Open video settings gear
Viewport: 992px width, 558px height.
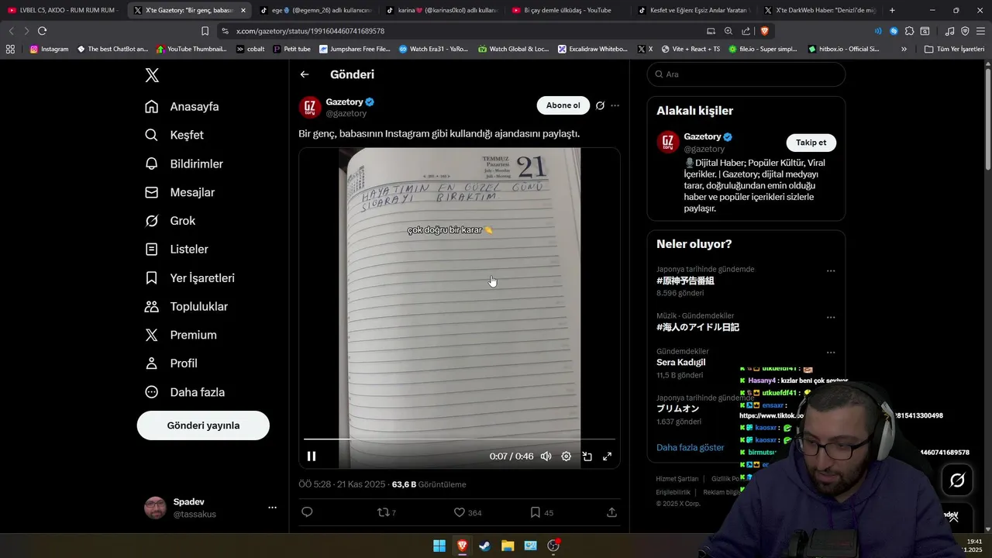click(x=567, y=456)
